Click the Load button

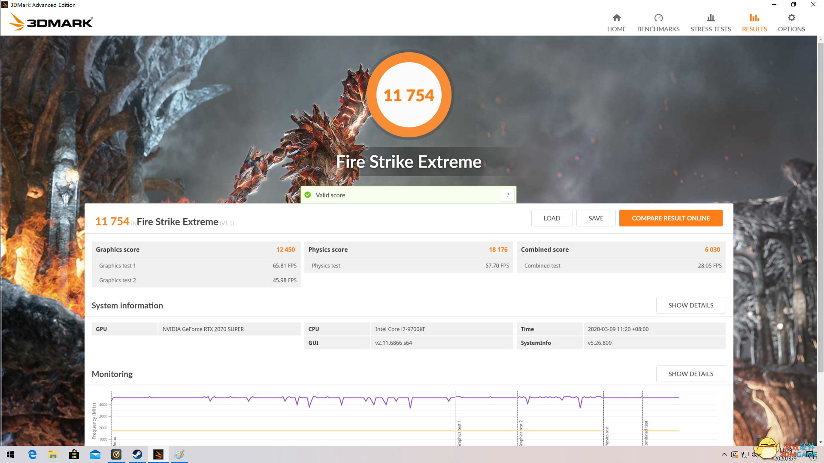pos(551,218)
